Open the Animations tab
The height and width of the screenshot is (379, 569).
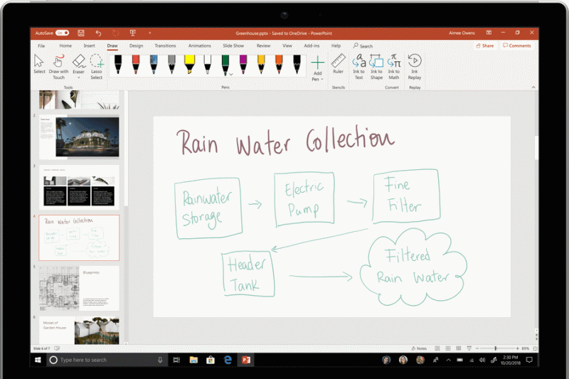(199, 46)
